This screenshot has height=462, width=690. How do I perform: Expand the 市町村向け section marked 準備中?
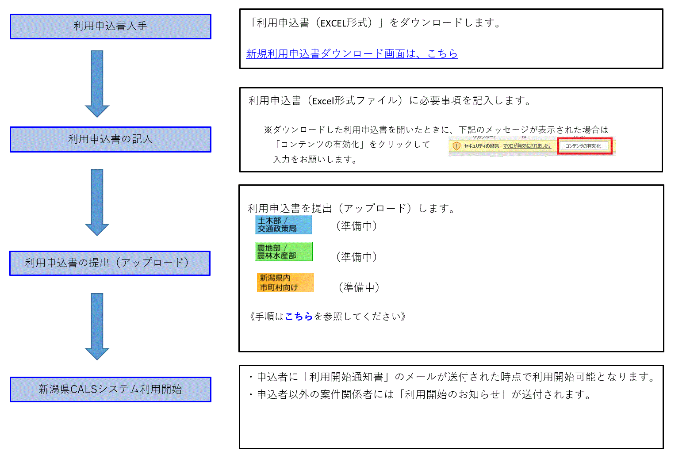tap(358, 287)
